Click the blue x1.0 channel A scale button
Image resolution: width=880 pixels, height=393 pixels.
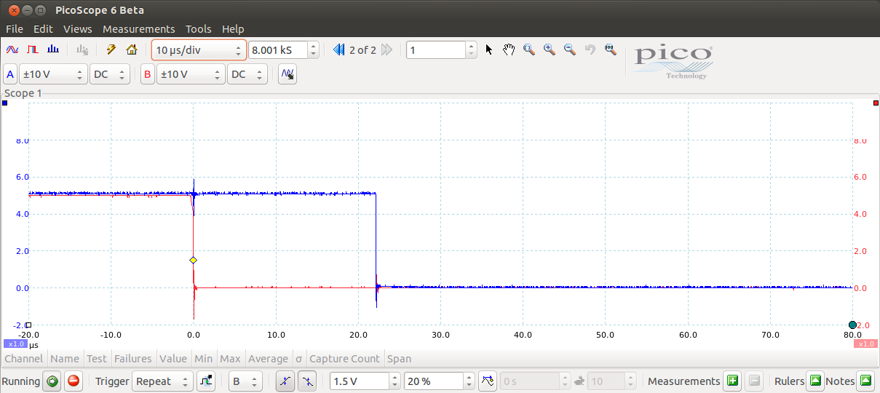pos(16,344)
